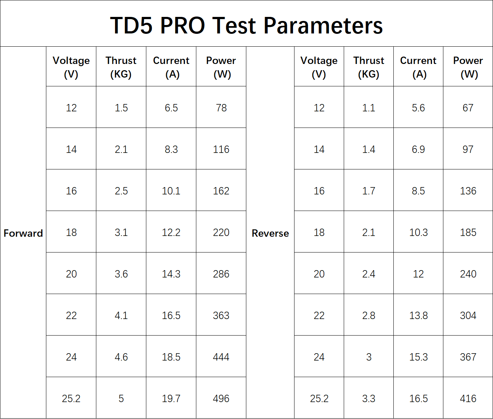Select the reverse power cell showing 67
Image resolution: width=493 pixels, height=419 pixels.
468,108
